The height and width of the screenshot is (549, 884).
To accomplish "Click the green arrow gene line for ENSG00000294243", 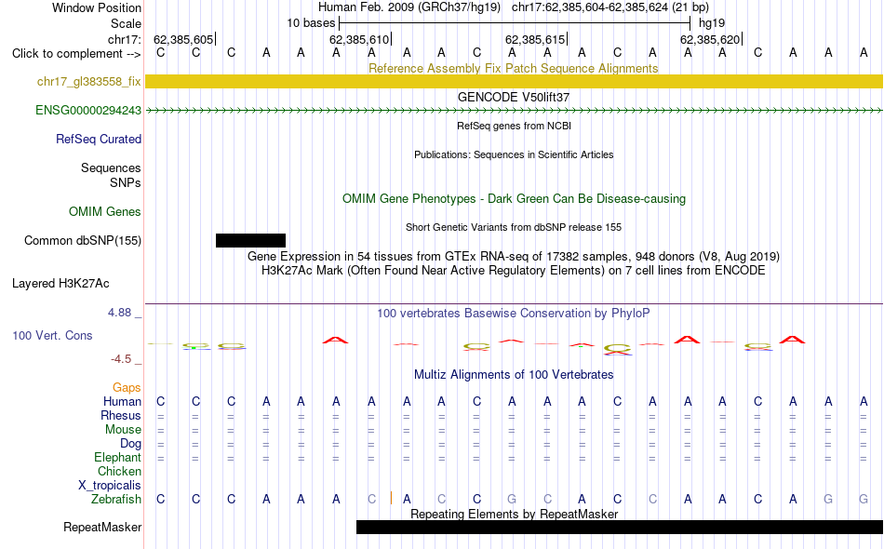I will pos(515,111).
